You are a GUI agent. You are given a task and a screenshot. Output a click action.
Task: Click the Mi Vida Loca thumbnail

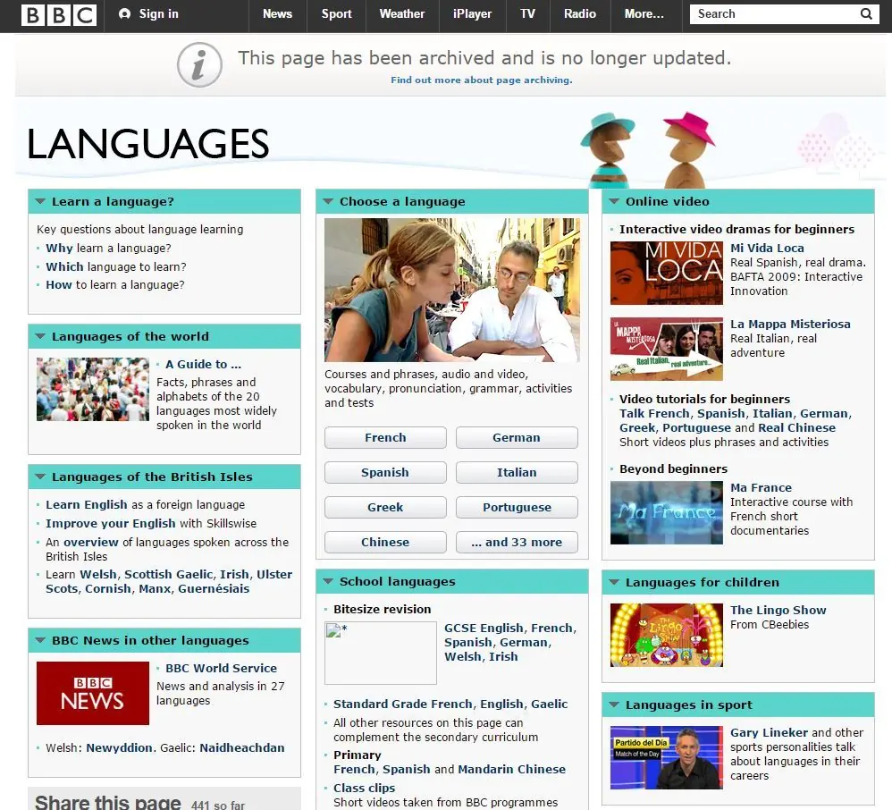[666, 274]
